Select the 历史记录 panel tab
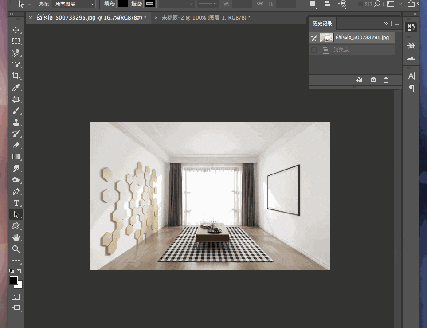The width and height of the screenshot is (427, 328). pyautogui.click(x=322, y=24)
